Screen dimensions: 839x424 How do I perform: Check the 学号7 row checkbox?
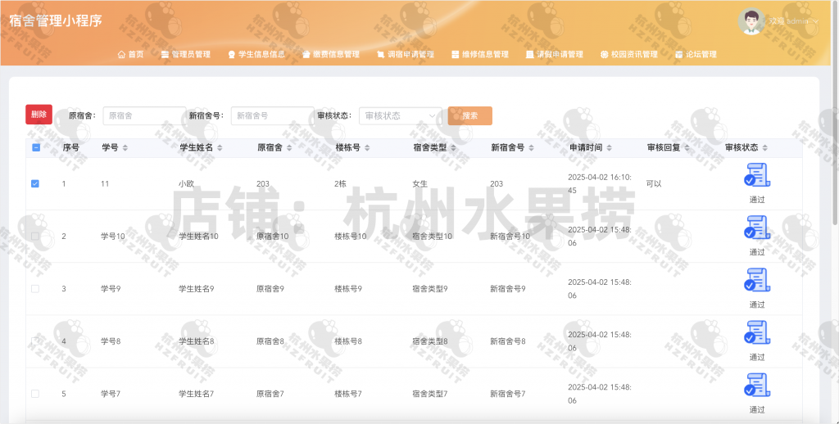35,394
